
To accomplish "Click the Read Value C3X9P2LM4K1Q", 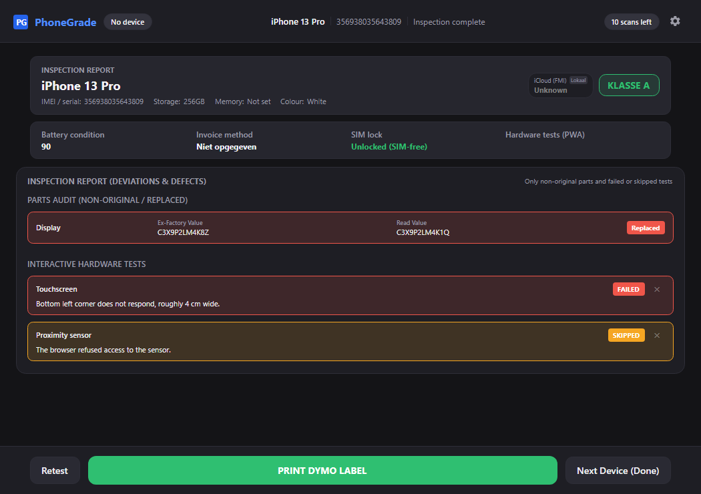I will coord(423,232).
